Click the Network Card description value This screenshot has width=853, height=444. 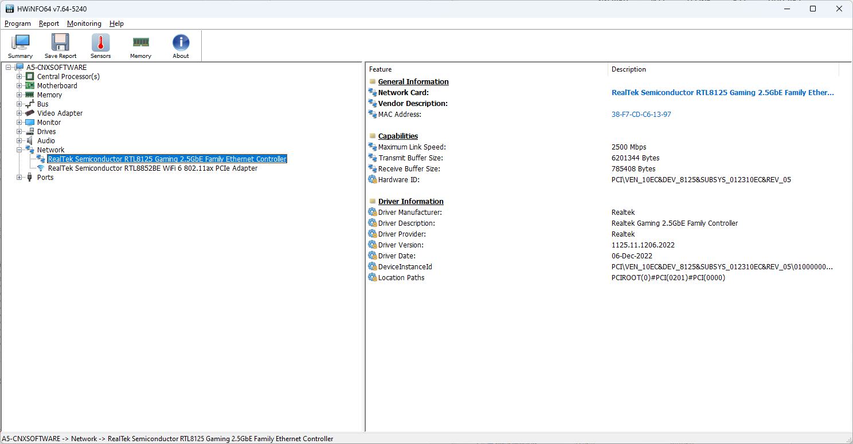[723, 92]
